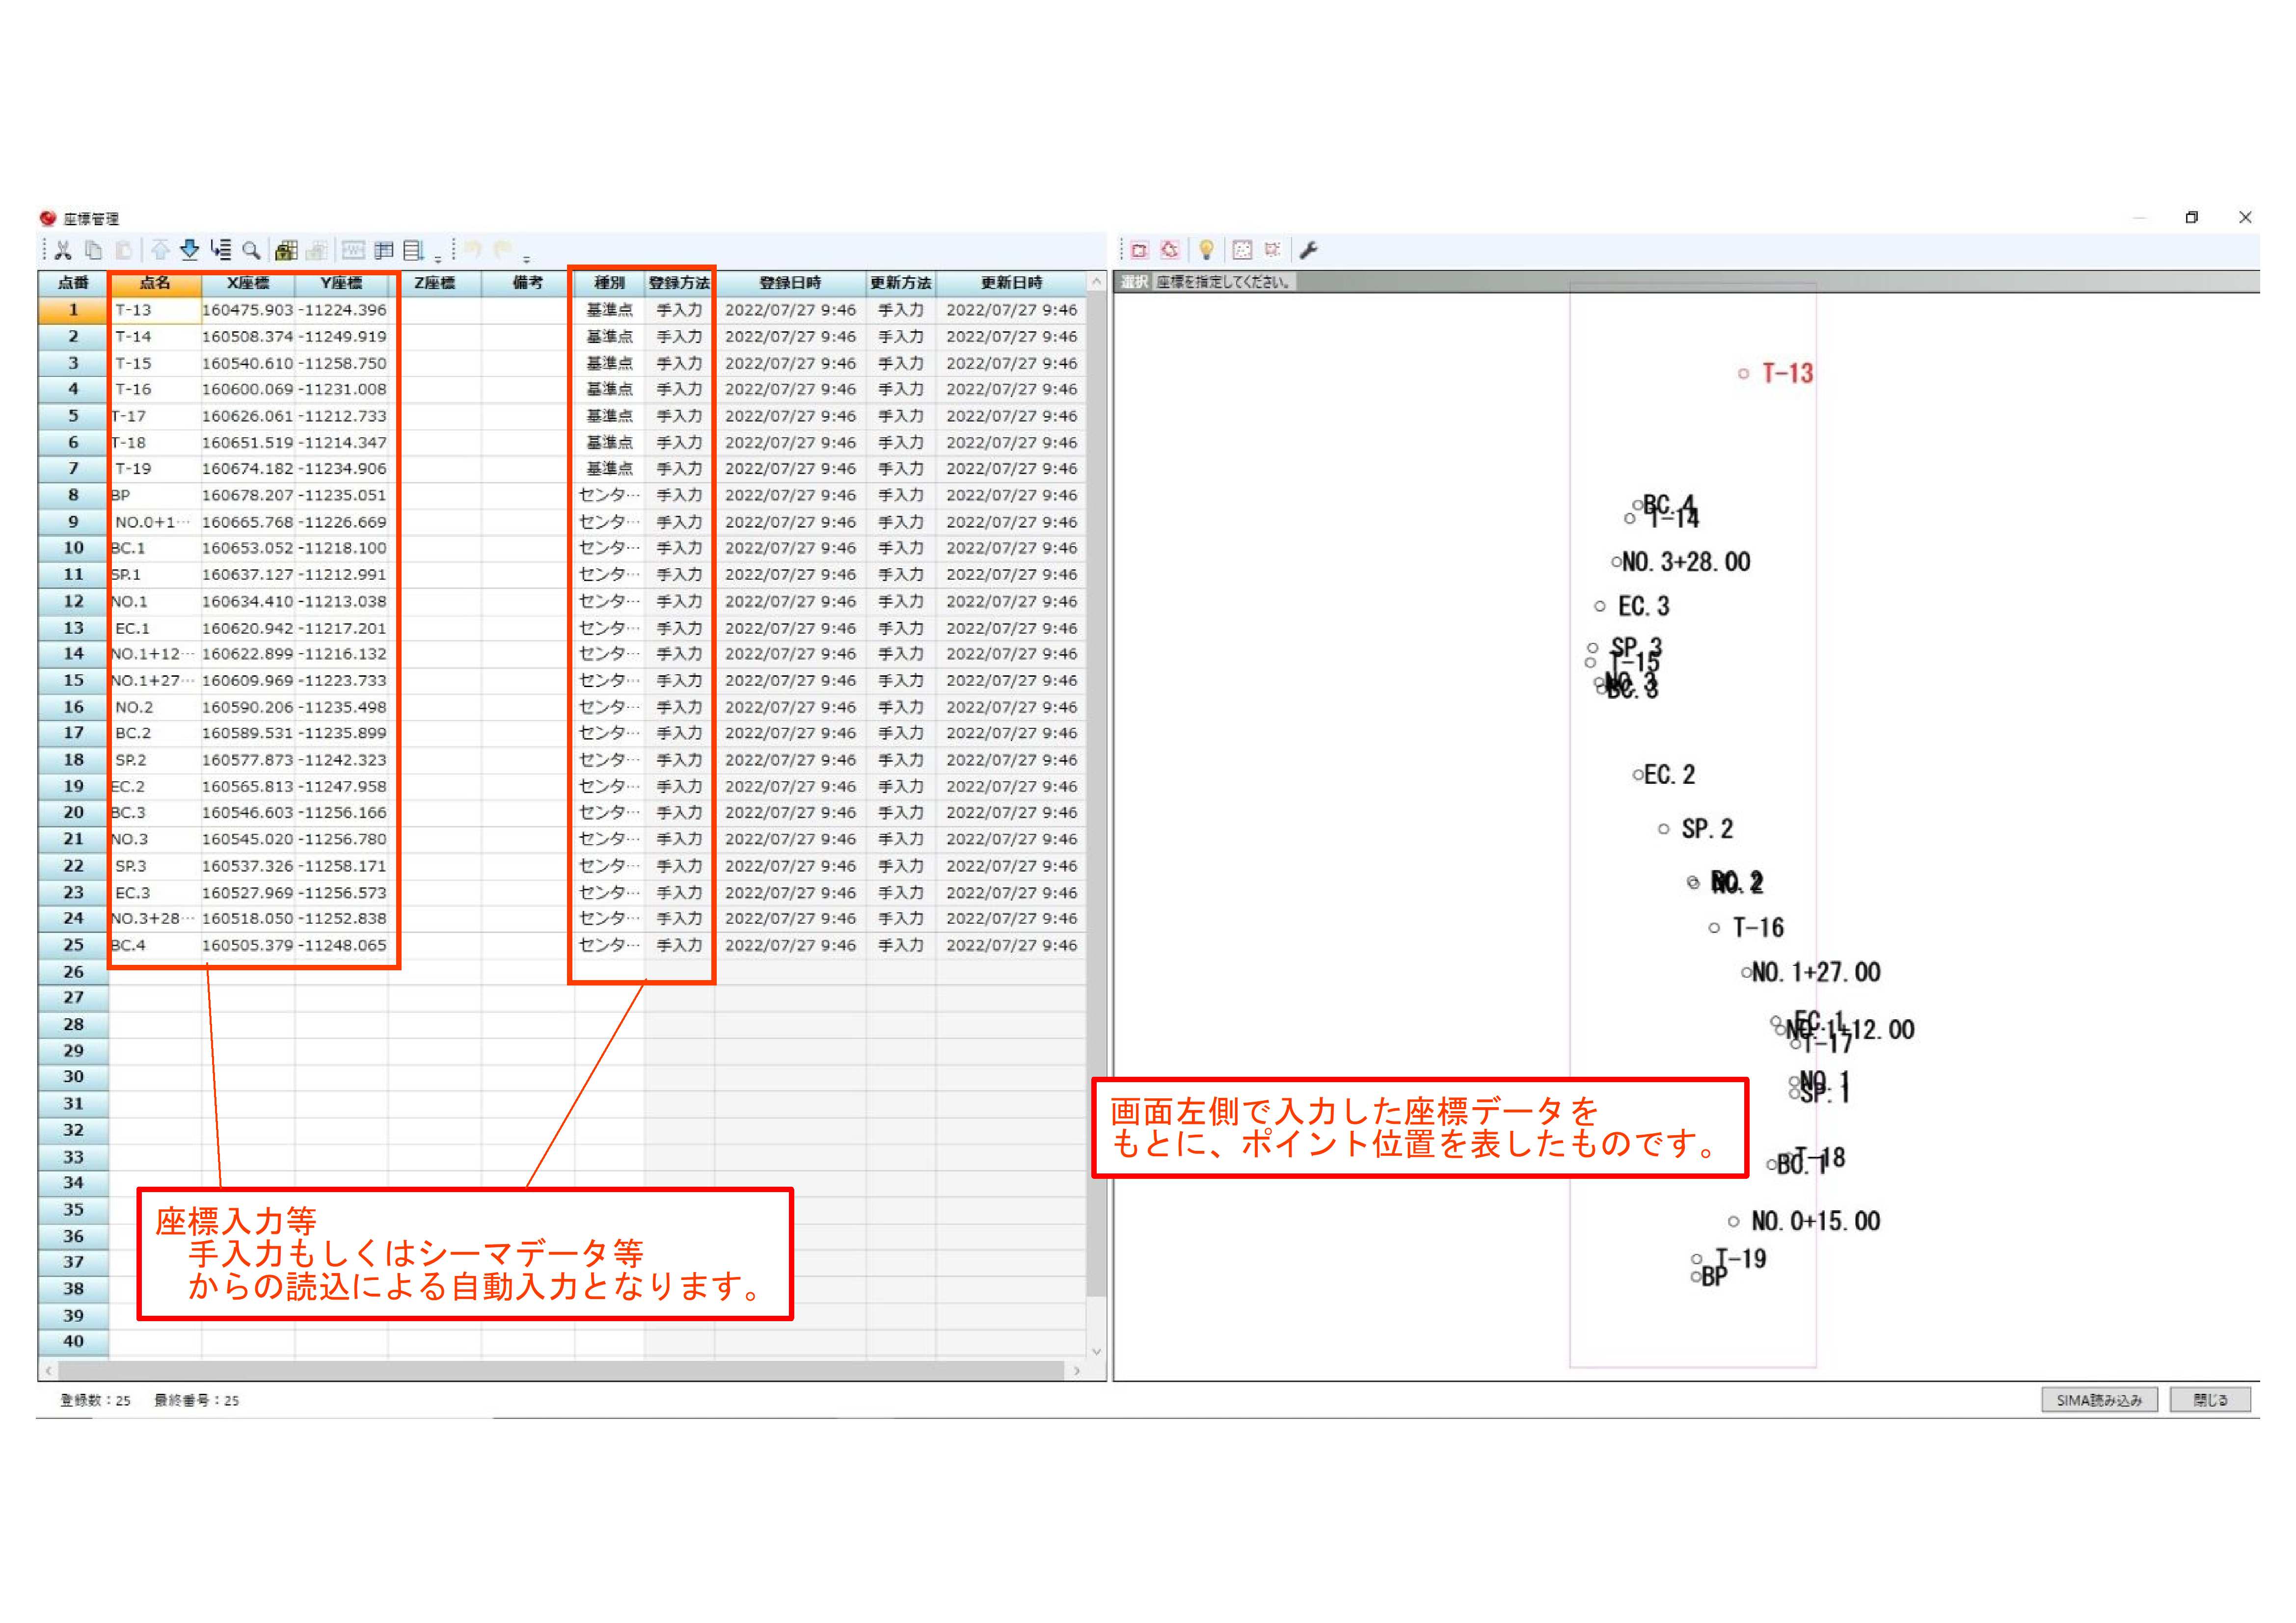Image resolution: width=2296 pixels, height=1623 pixels.
Task: Click the yellow light bulb icon
Action: [1206, 250]
